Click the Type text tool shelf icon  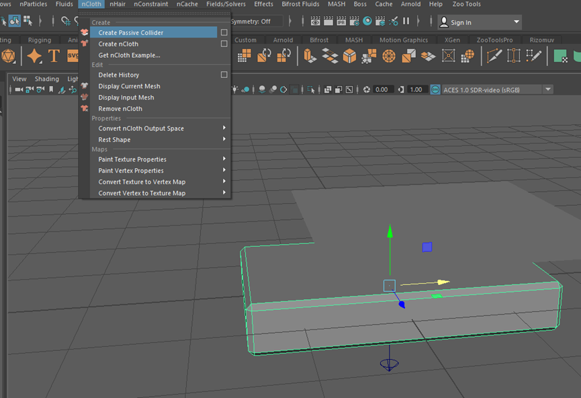tap(54, 56)
